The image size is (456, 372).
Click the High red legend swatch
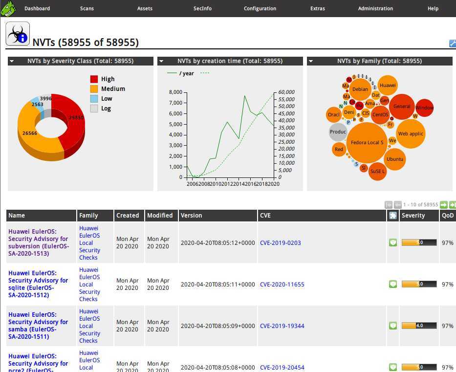click(94, 79)
